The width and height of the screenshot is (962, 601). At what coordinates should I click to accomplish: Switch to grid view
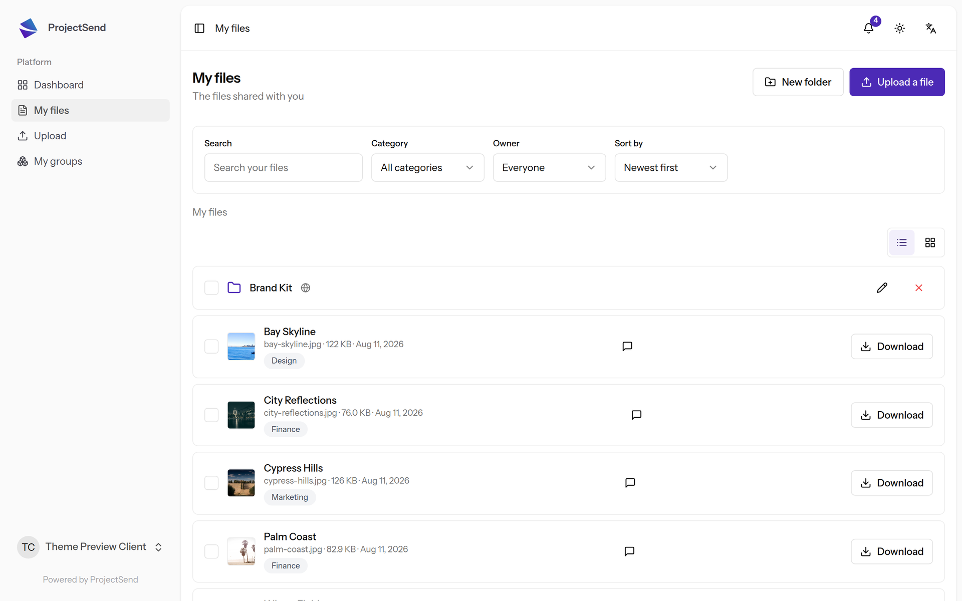(x=930, y=243)
